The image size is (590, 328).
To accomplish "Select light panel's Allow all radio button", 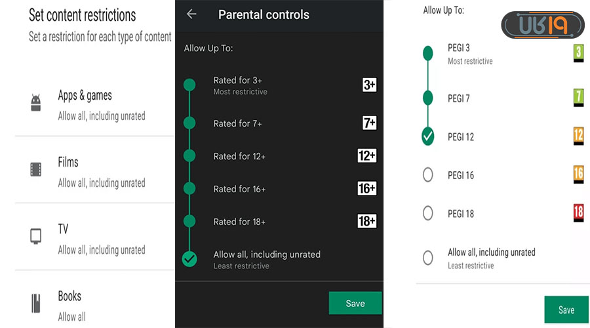I will point(428,258).
